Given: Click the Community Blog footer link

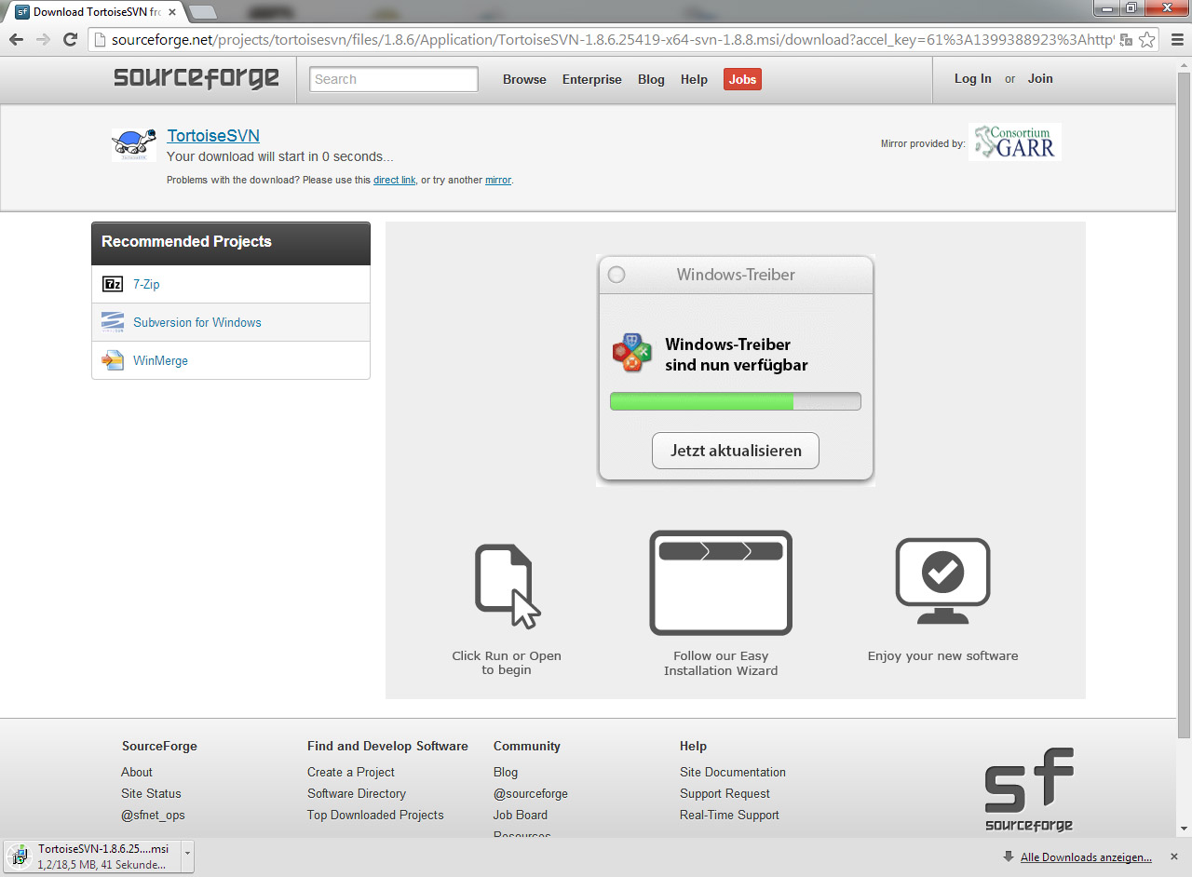Looking at the screenshot, I should (x=506, y=772).
